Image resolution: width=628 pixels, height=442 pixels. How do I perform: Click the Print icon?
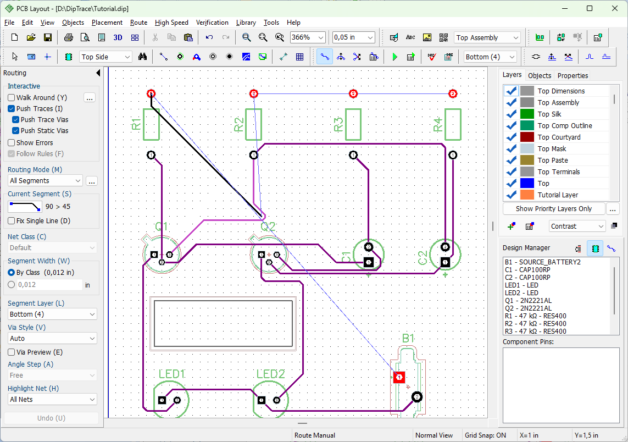click(x=69, y=37)
